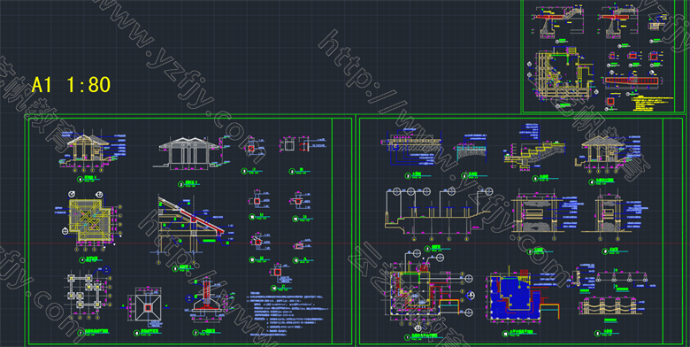Viewport: 690px width, 347px height.
Task: Click the long red reinforced beam section
Action: tap(632, 82)
